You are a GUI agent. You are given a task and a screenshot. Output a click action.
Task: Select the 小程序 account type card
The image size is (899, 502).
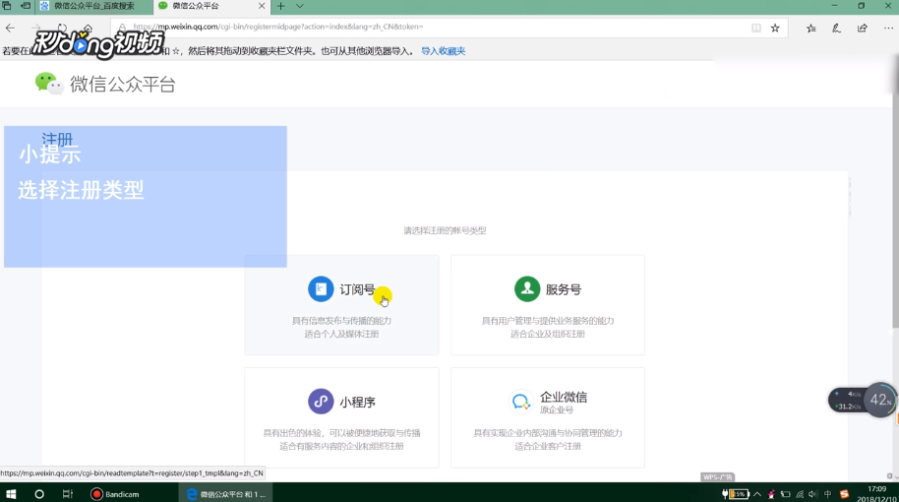coord(341,417)
